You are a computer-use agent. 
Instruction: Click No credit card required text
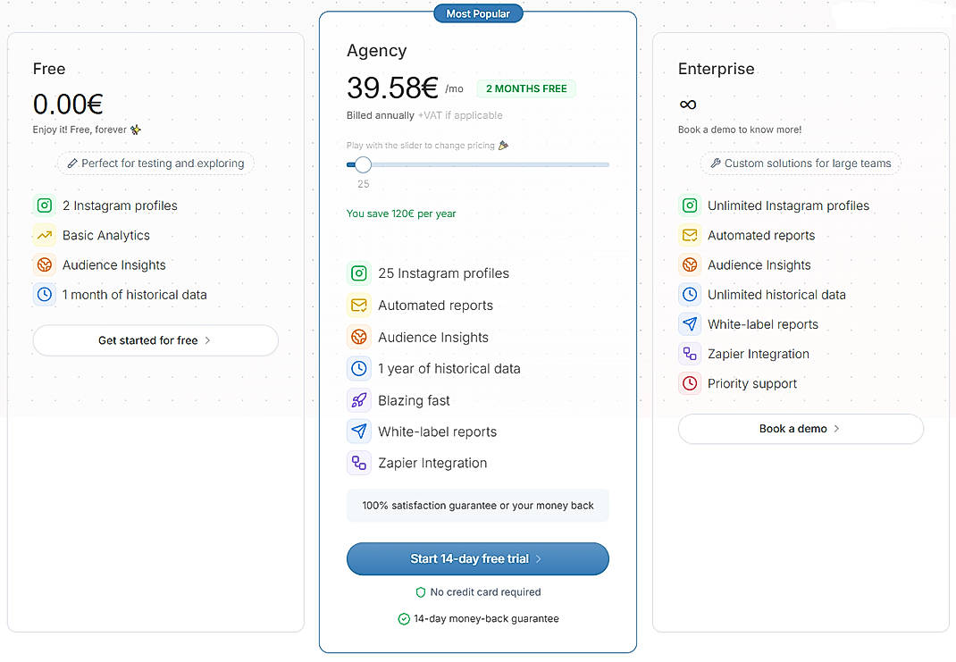pyautogui.click(x=485, y=592)
